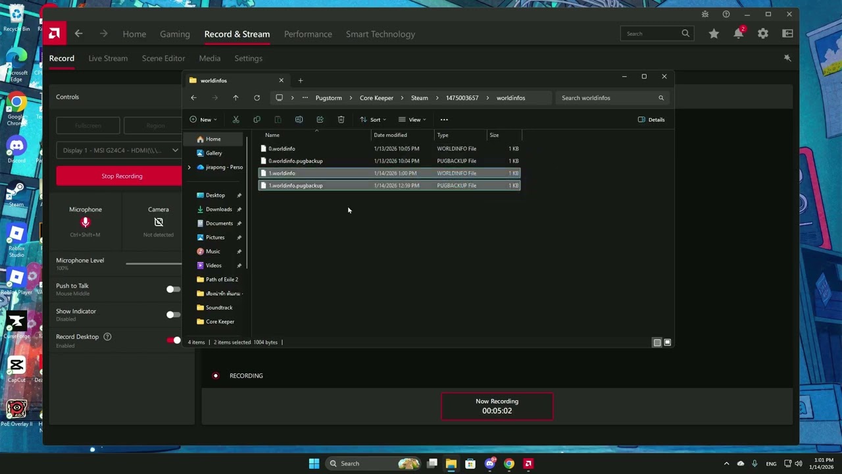Switch to the Performance tab
This screenshot has height=474, width=842.
(x=308, y=34)
